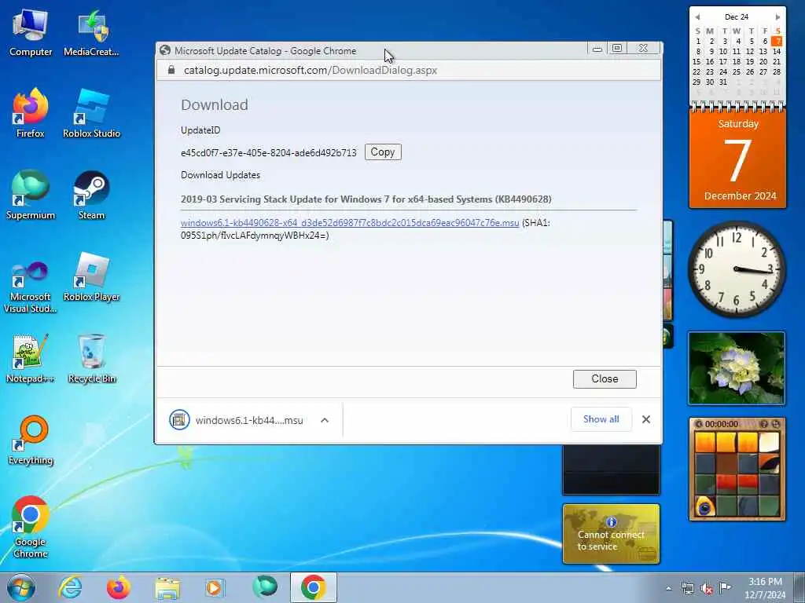Viewport: 805px width, 603px height.
Task: Open Google Chrome desktop shortcut
Action: [31, 527]
